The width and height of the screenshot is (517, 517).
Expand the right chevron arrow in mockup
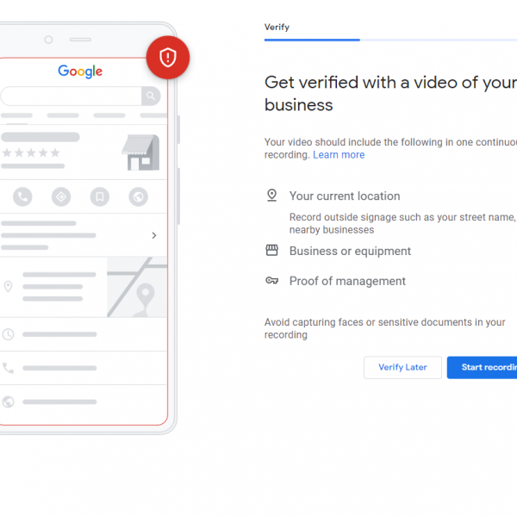[x=154, y=235]
